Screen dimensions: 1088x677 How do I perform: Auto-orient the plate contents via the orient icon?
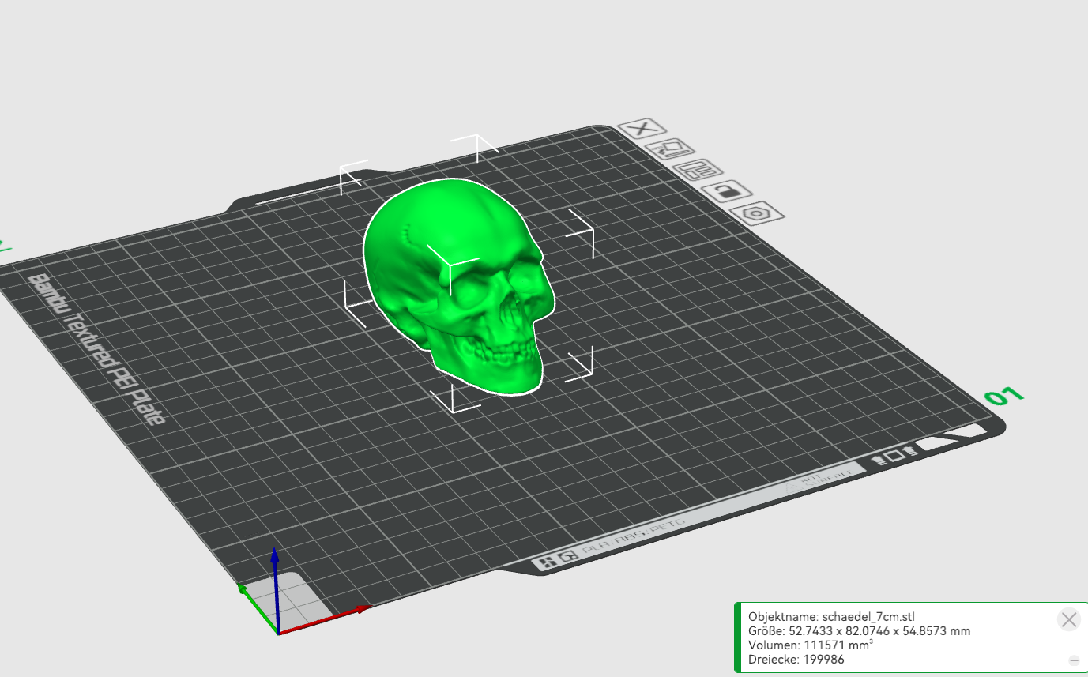tap(670, 149)
